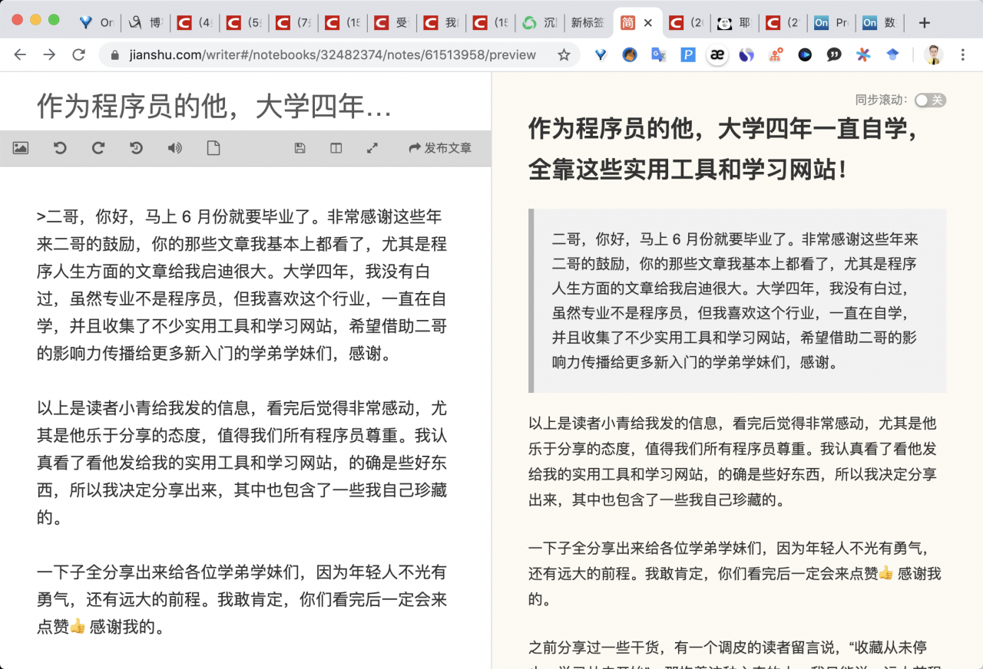
Task: Save the article with the floppy disk icon
Action: click(x=300, y=148)
